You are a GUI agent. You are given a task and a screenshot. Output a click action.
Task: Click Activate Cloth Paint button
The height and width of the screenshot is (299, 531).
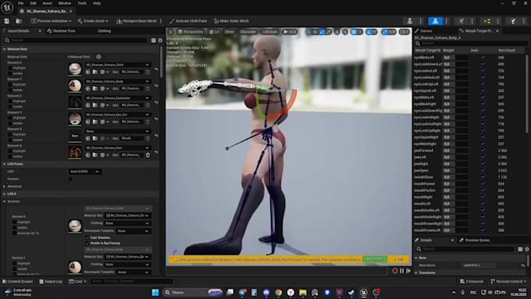[x=188, y=21]
